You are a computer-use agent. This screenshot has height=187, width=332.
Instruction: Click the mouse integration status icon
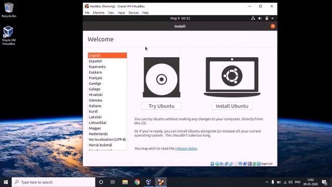click(254, 164)
